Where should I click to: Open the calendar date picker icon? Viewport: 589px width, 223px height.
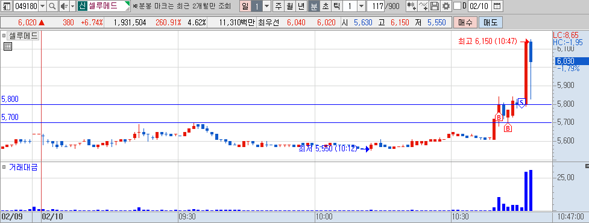(497, 6)
